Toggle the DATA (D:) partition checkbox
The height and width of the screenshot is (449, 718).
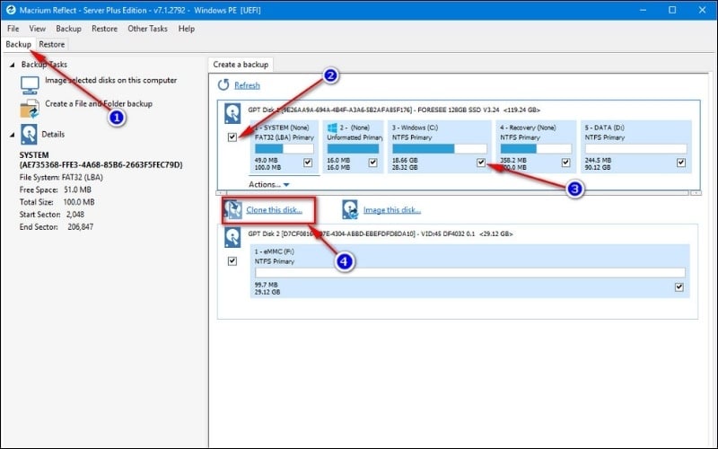click(681, 163)
